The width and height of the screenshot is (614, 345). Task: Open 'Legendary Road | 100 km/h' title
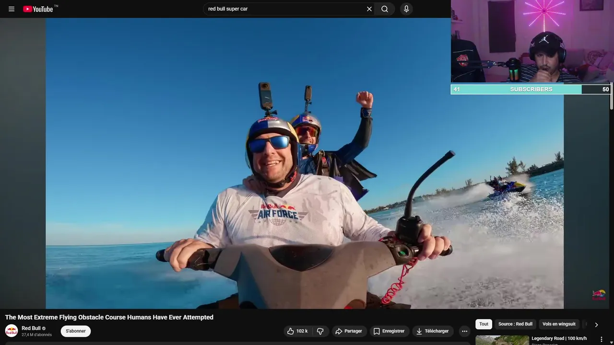(x=559, y=338)
